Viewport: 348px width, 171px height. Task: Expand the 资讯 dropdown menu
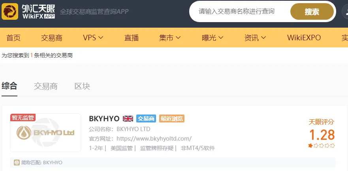coord(255,38)
